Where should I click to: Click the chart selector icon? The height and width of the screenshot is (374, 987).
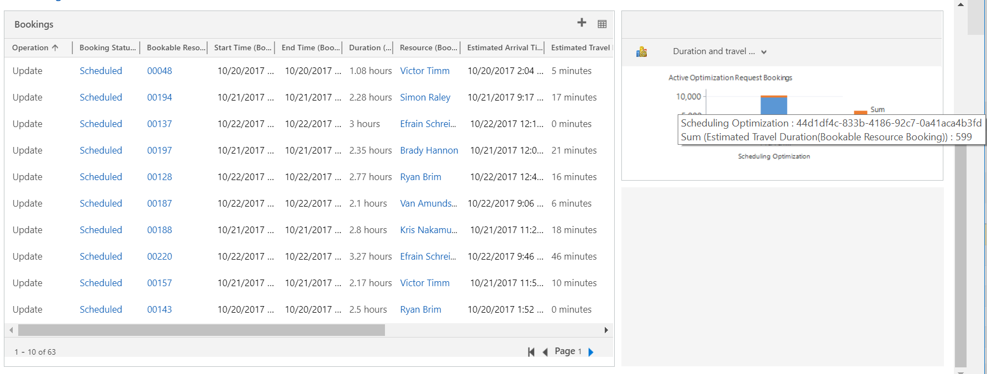[x=641, y=52]
